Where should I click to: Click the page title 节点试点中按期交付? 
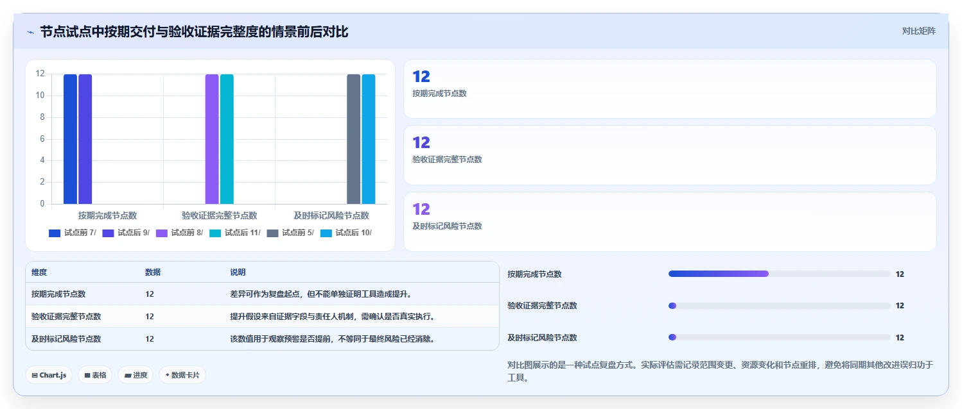coord(194,31)
